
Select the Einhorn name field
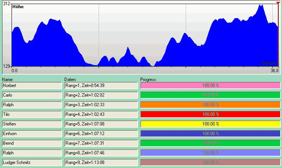coord(32,134)
